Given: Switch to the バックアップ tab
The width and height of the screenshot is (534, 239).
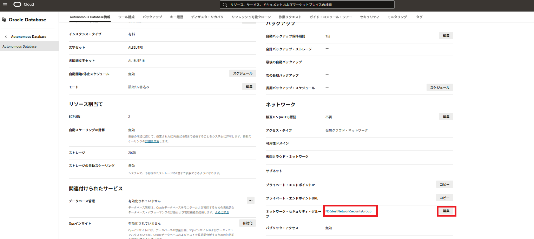Looking at the screenshot, I should 152,16.
